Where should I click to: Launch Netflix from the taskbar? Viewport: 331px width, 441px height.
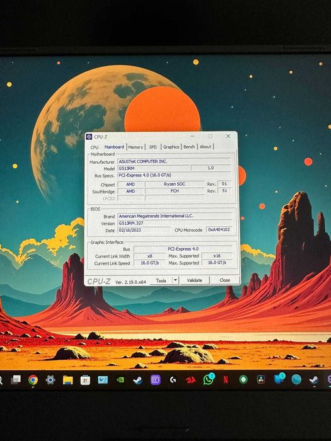[x=226, y=380]
